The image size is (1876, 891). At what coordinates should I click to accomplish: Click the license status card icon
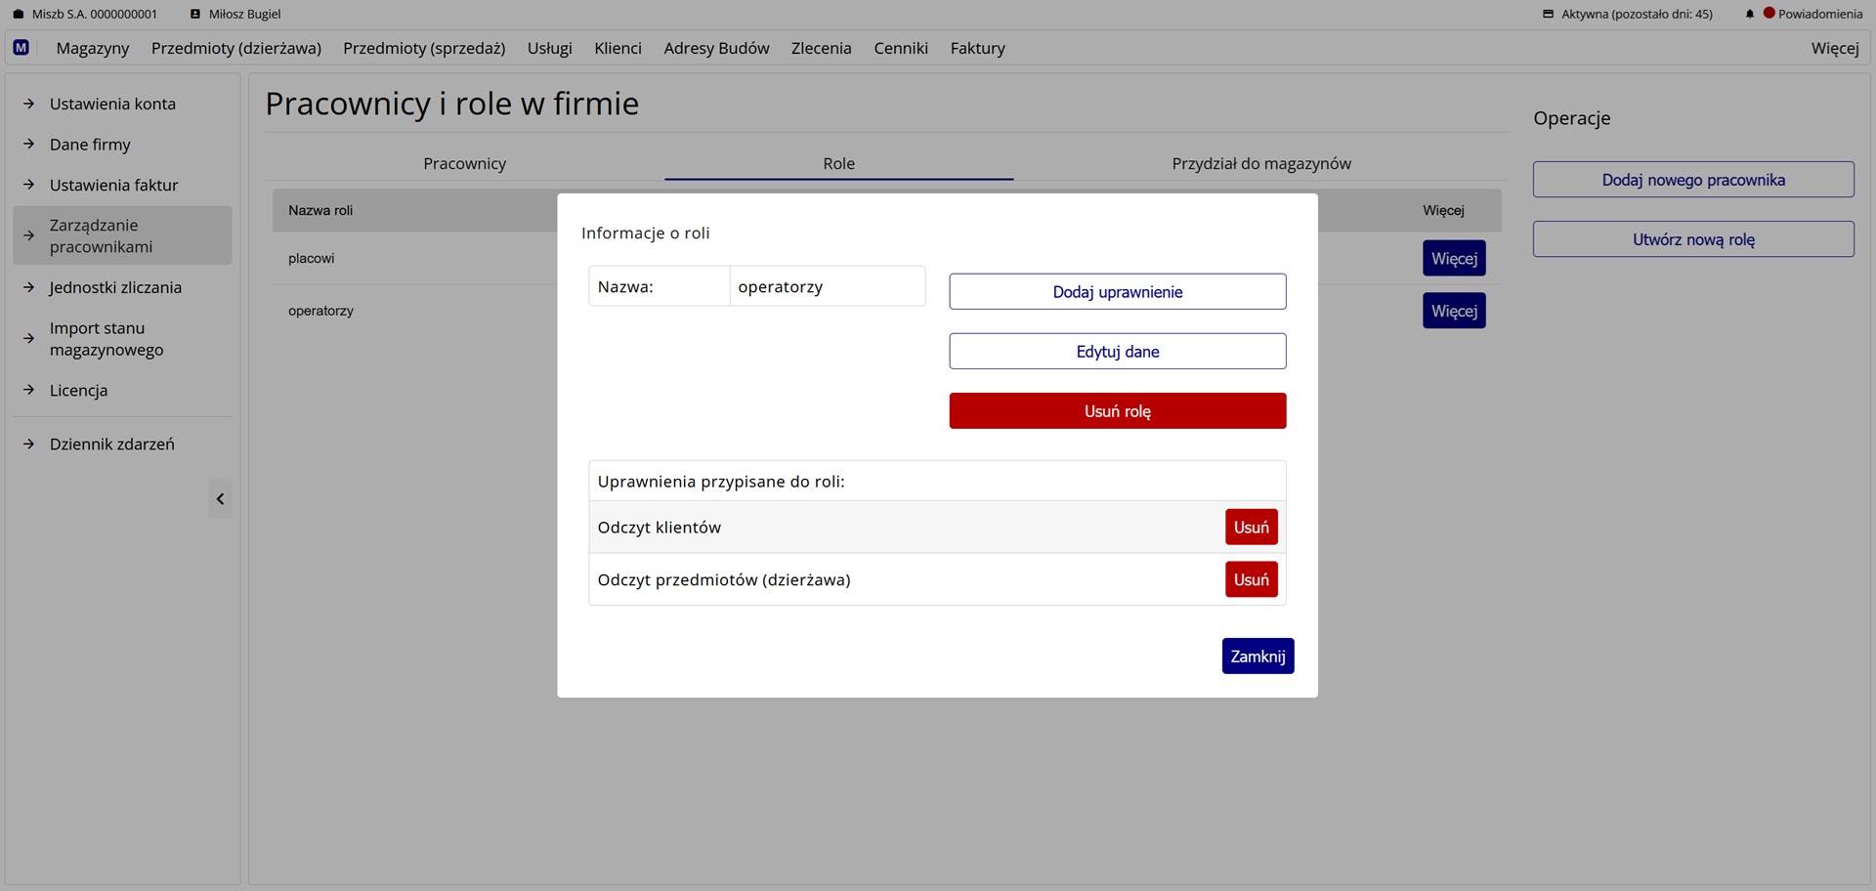[x=1548, y=15]
